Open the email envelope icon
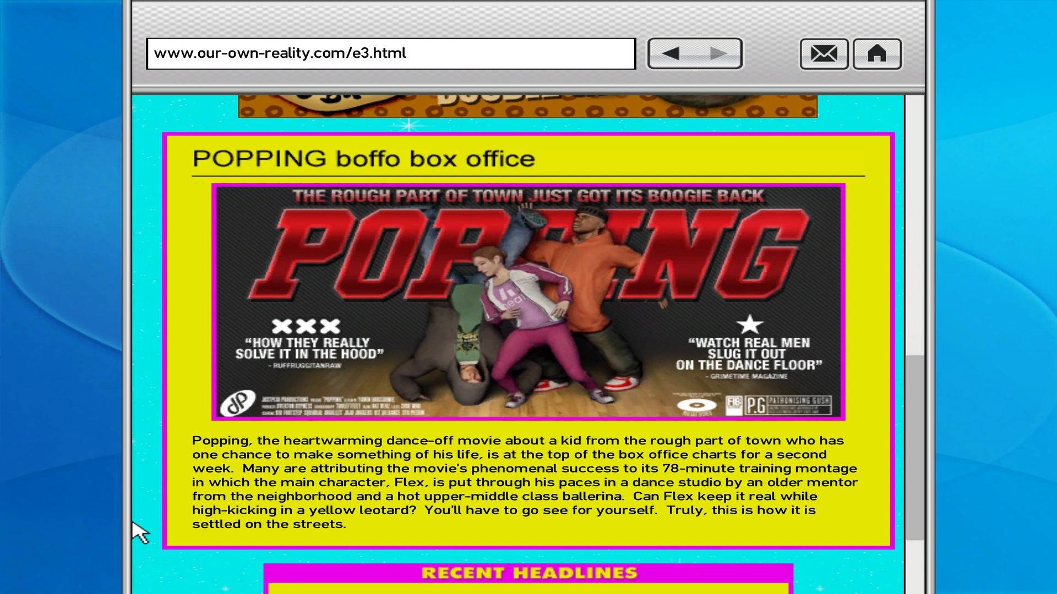1057x594 pixels. click(824, 54)
